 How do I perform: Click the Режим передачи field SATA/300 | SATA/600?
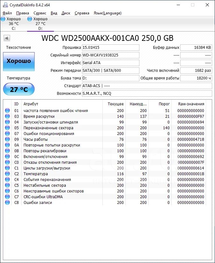[111, 71]
